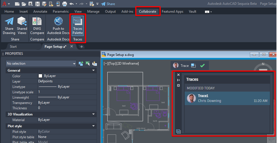277x143 pixels.
Task: Close the Traces palette with X
Action: [x=178, y=75]
